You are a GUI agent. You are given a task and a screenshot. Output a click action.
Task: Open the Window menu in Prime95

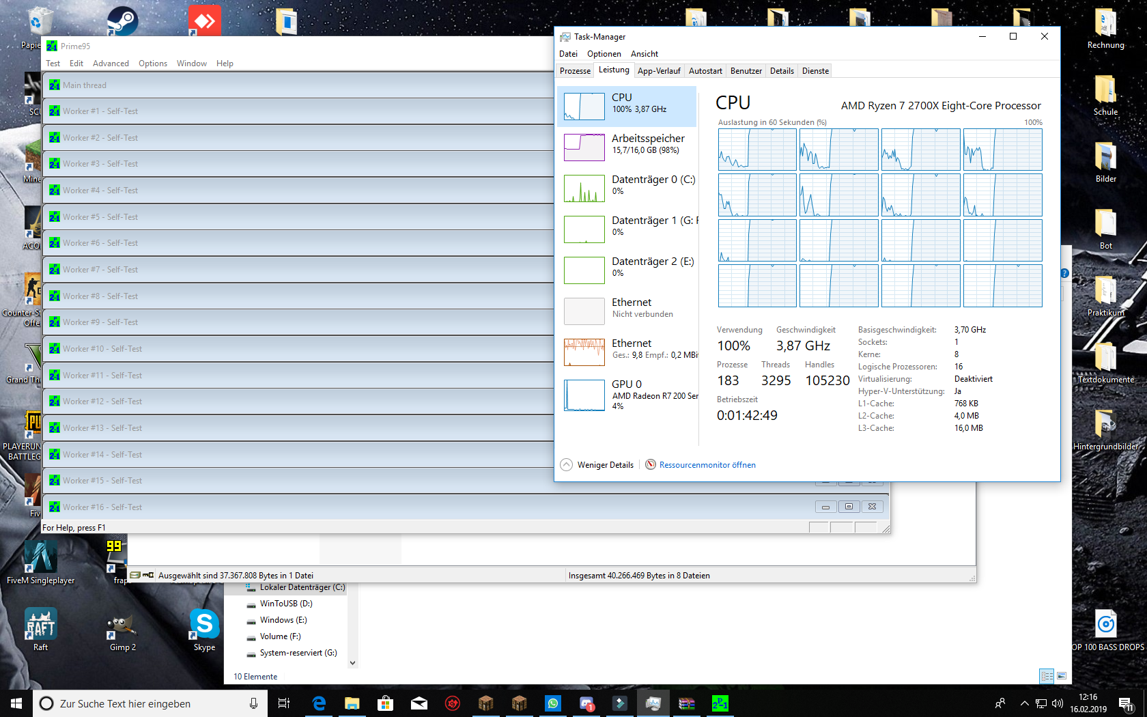pos(192,64)
